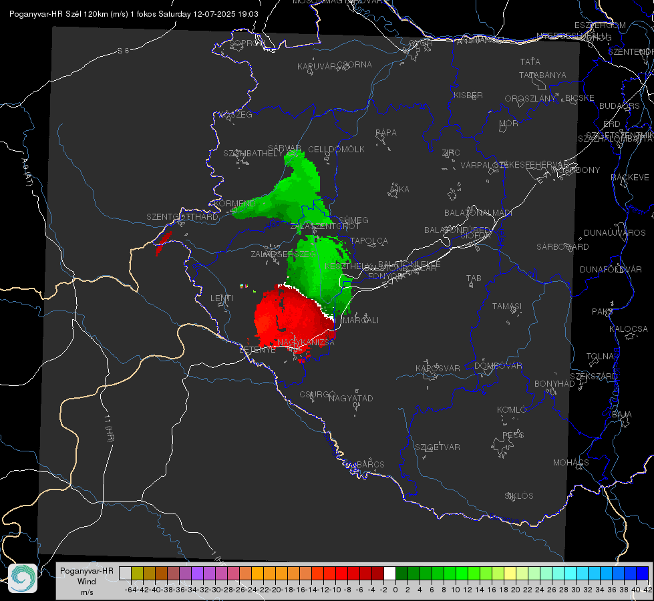Click the ZIRC label
The width and height of the screenshot is (654, 601).
451,153
